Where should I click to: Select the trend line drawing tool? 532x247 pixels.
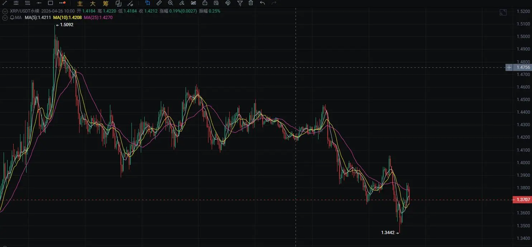[5, 3]
